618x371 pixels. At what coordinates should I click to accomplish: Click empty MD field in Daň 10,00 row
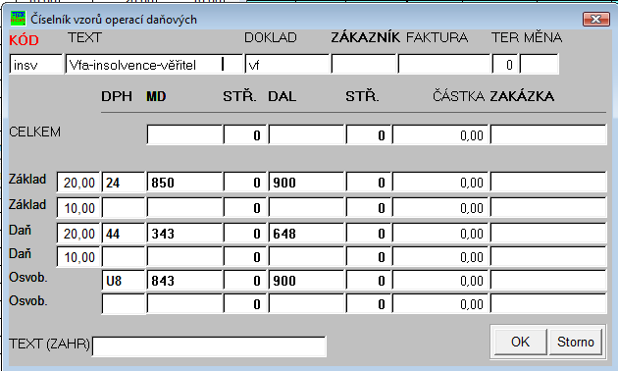(184, 257)
